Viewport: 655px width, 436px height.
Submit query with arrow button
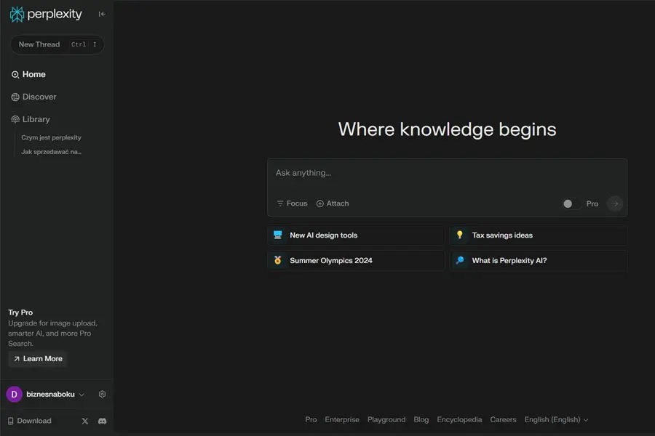tap(615, 204)
